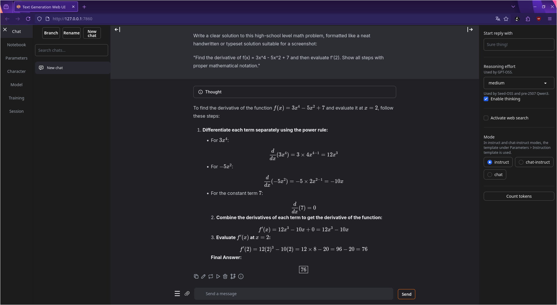
Task: Switch to the Parameters tab
Action: 17,58
